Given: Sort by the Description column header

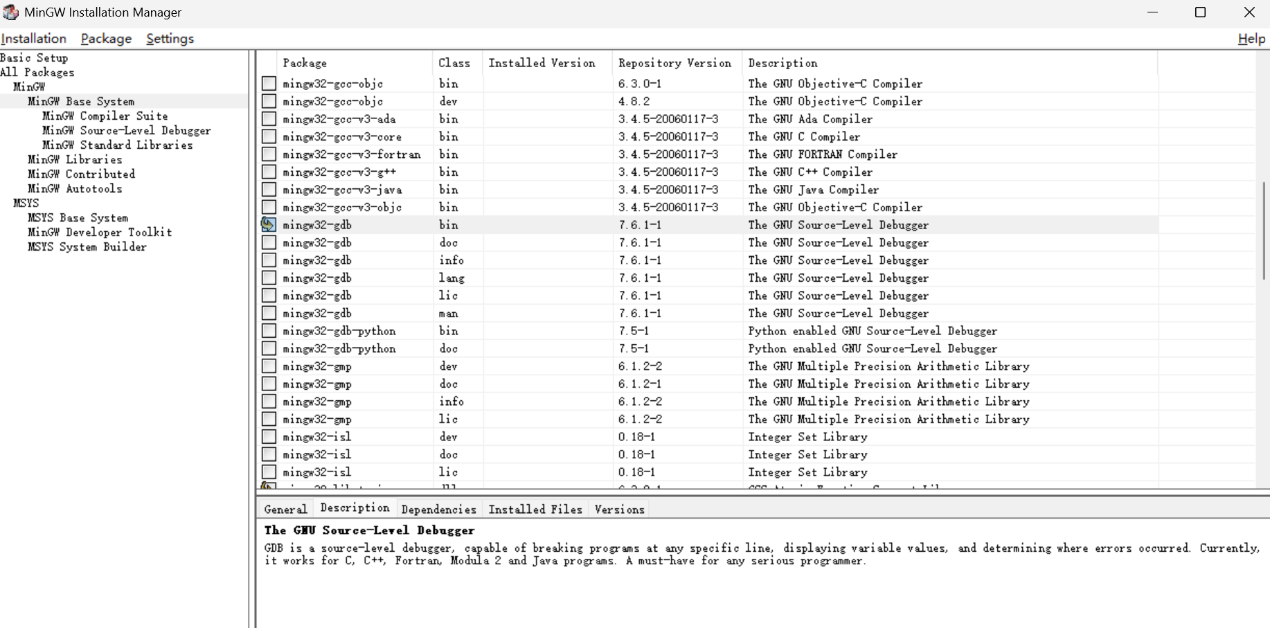Looking at the screenshot, I should [x=949, y=63].
